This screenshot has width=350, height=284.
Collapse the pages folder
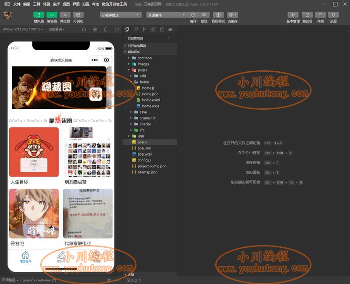[x=150, y=70]
